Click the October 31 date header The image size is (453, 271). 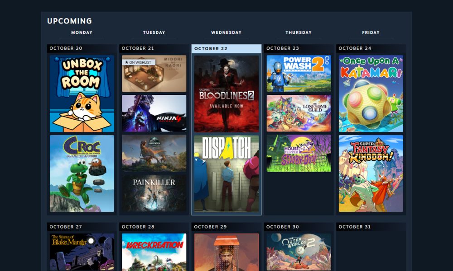click(371, 227)
